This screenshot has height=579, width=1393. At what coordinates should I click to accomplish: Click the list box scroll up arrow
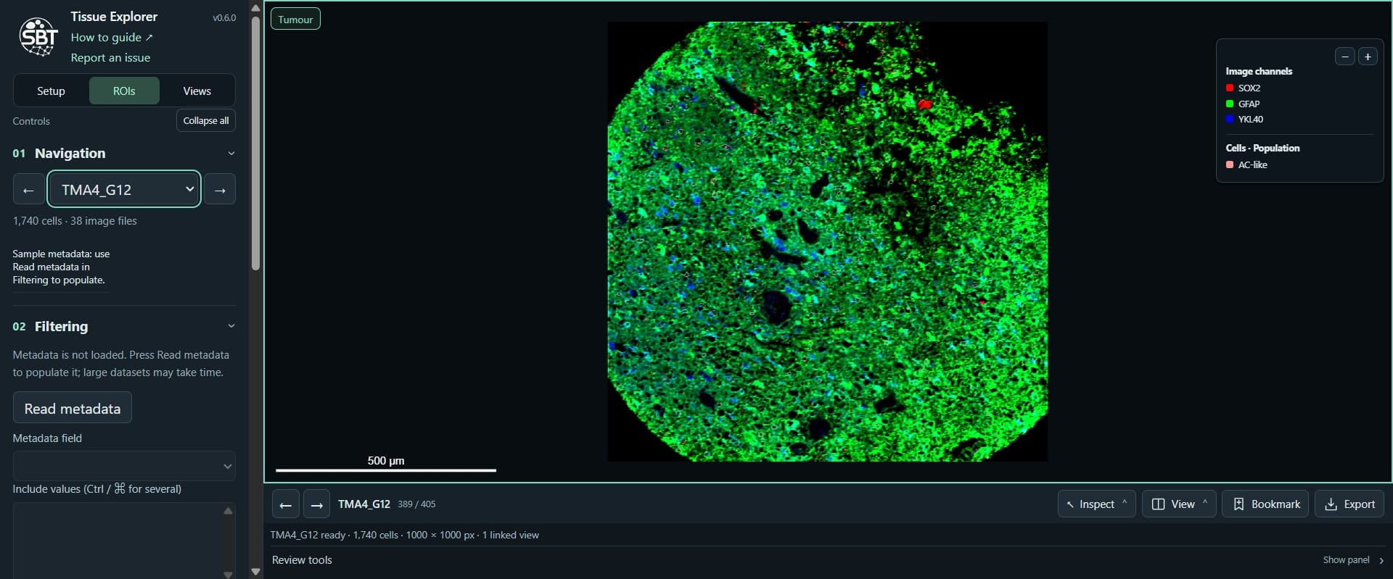(x=228, y=511)
